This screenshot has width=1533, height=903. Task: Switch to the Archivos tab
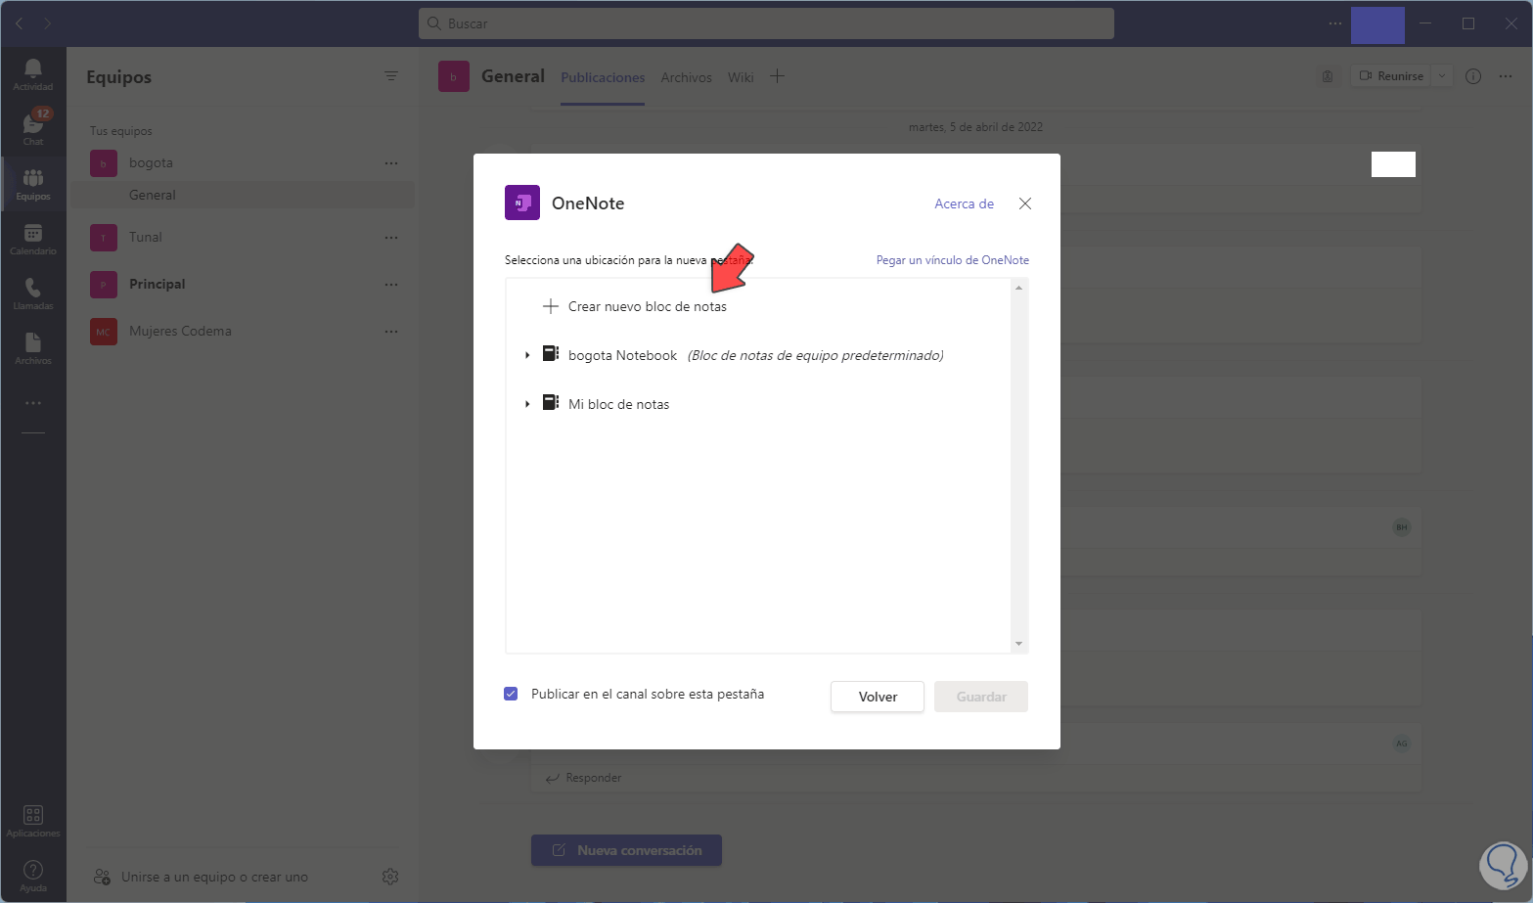tap(687, 77)
